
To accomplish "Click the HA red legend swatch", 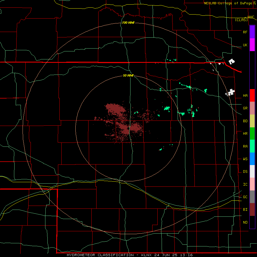I will click(252, 95).
